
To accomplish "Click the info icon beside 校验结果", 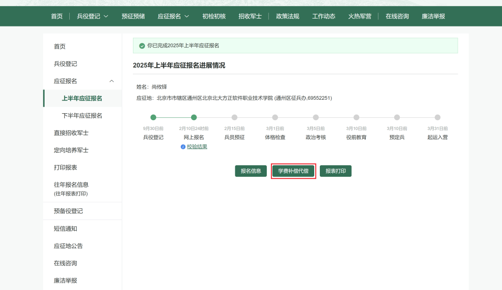I will click(183, 147).
